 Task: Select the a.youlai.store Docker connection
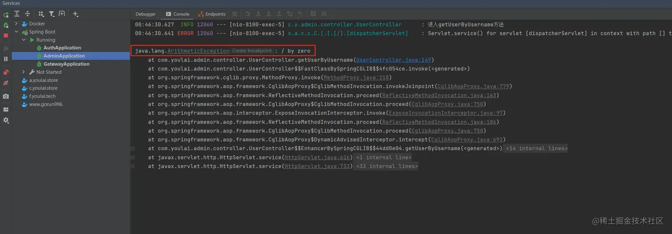44,80
